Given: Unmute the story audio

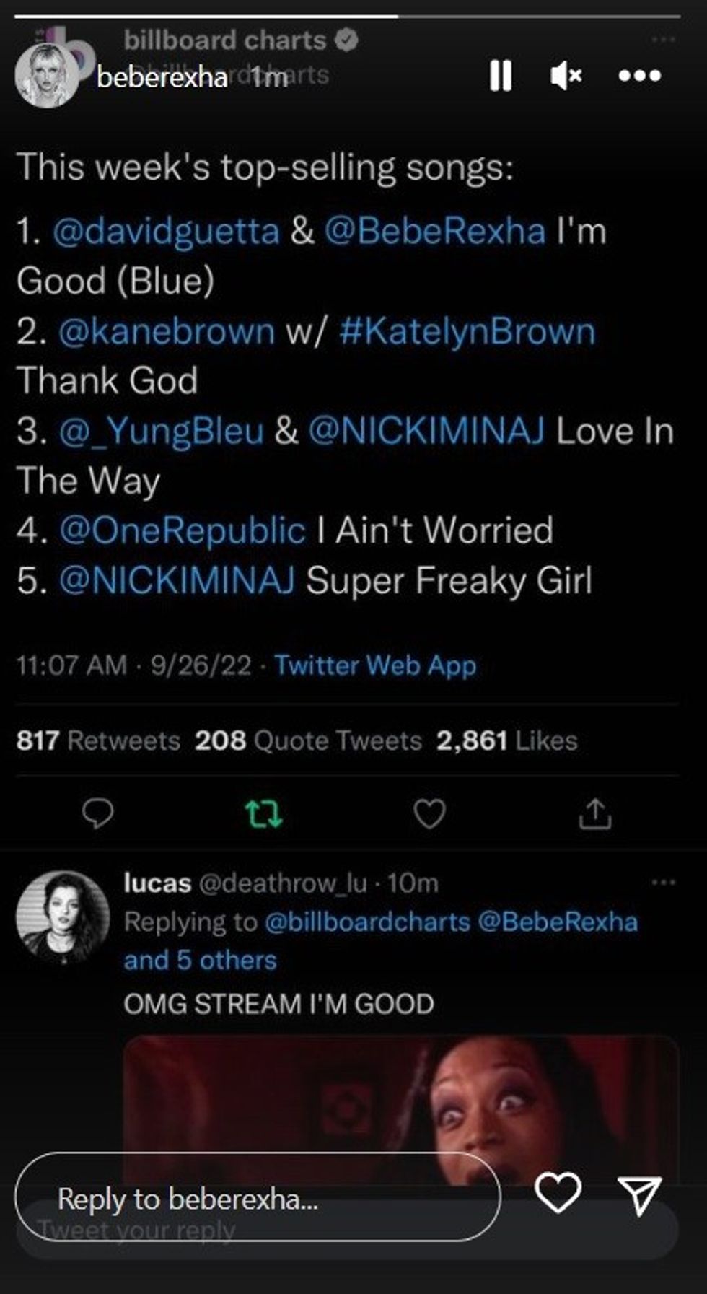Looking at the screenshot, I should tap(566, 75).
